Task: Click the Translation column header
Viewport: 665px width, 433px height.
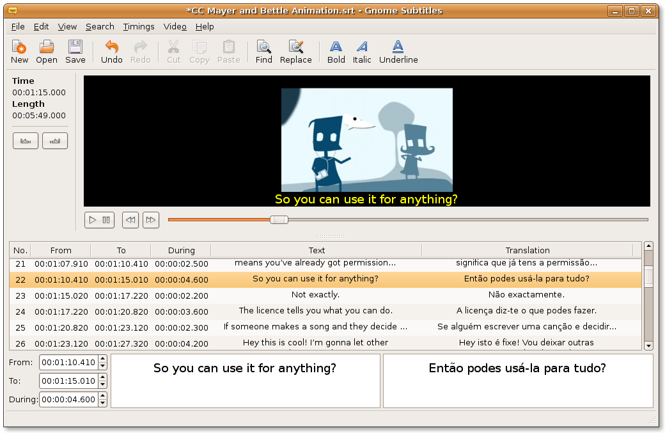Action: coord(527,251)
